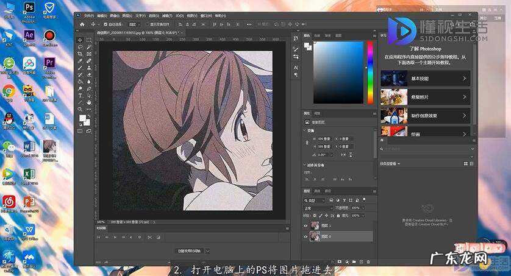Select the Move tool in the toolbox
This screenshot has width=511, height=276.
point(80,40)
